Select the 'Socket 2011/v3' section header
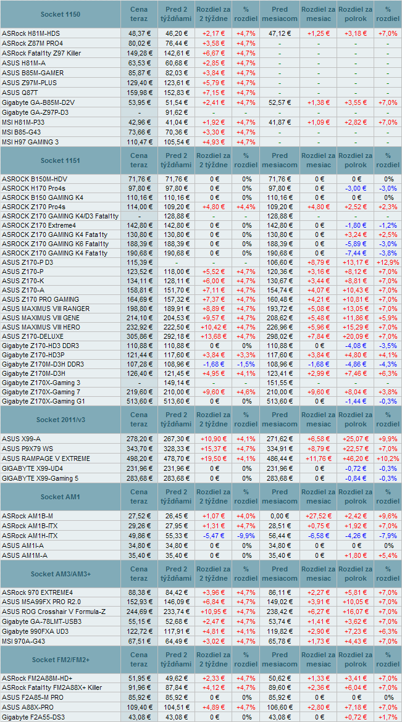Screen dimensions: 402x722 (x=61, y=420)
